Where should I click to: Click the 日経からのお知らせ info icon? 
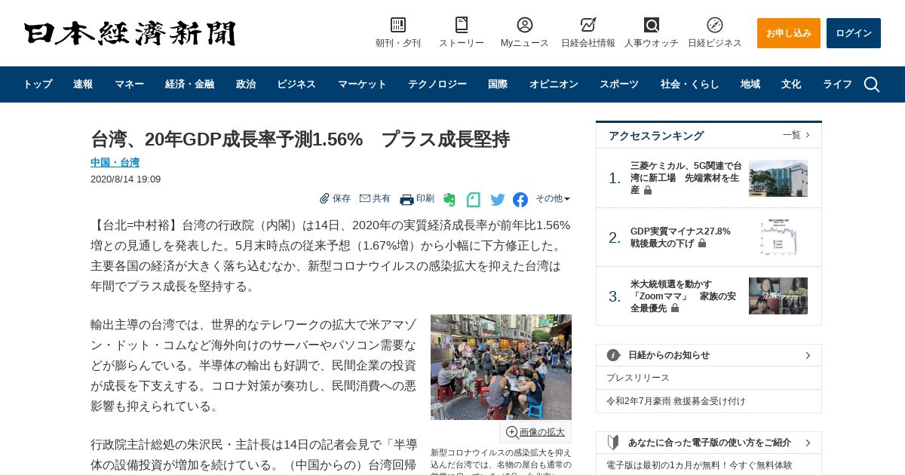[614, 355]
